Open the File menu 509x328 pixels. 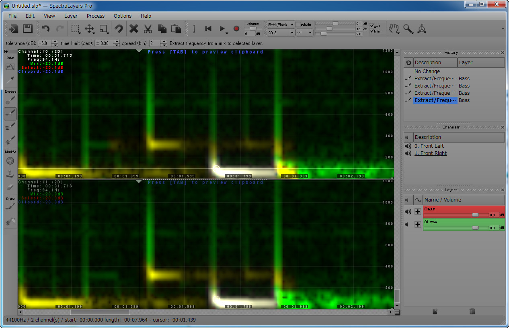[x=12, y=16]
